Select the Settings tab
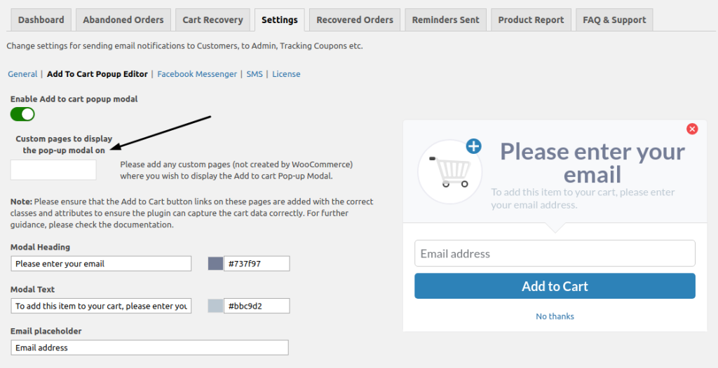 point(279,20)
